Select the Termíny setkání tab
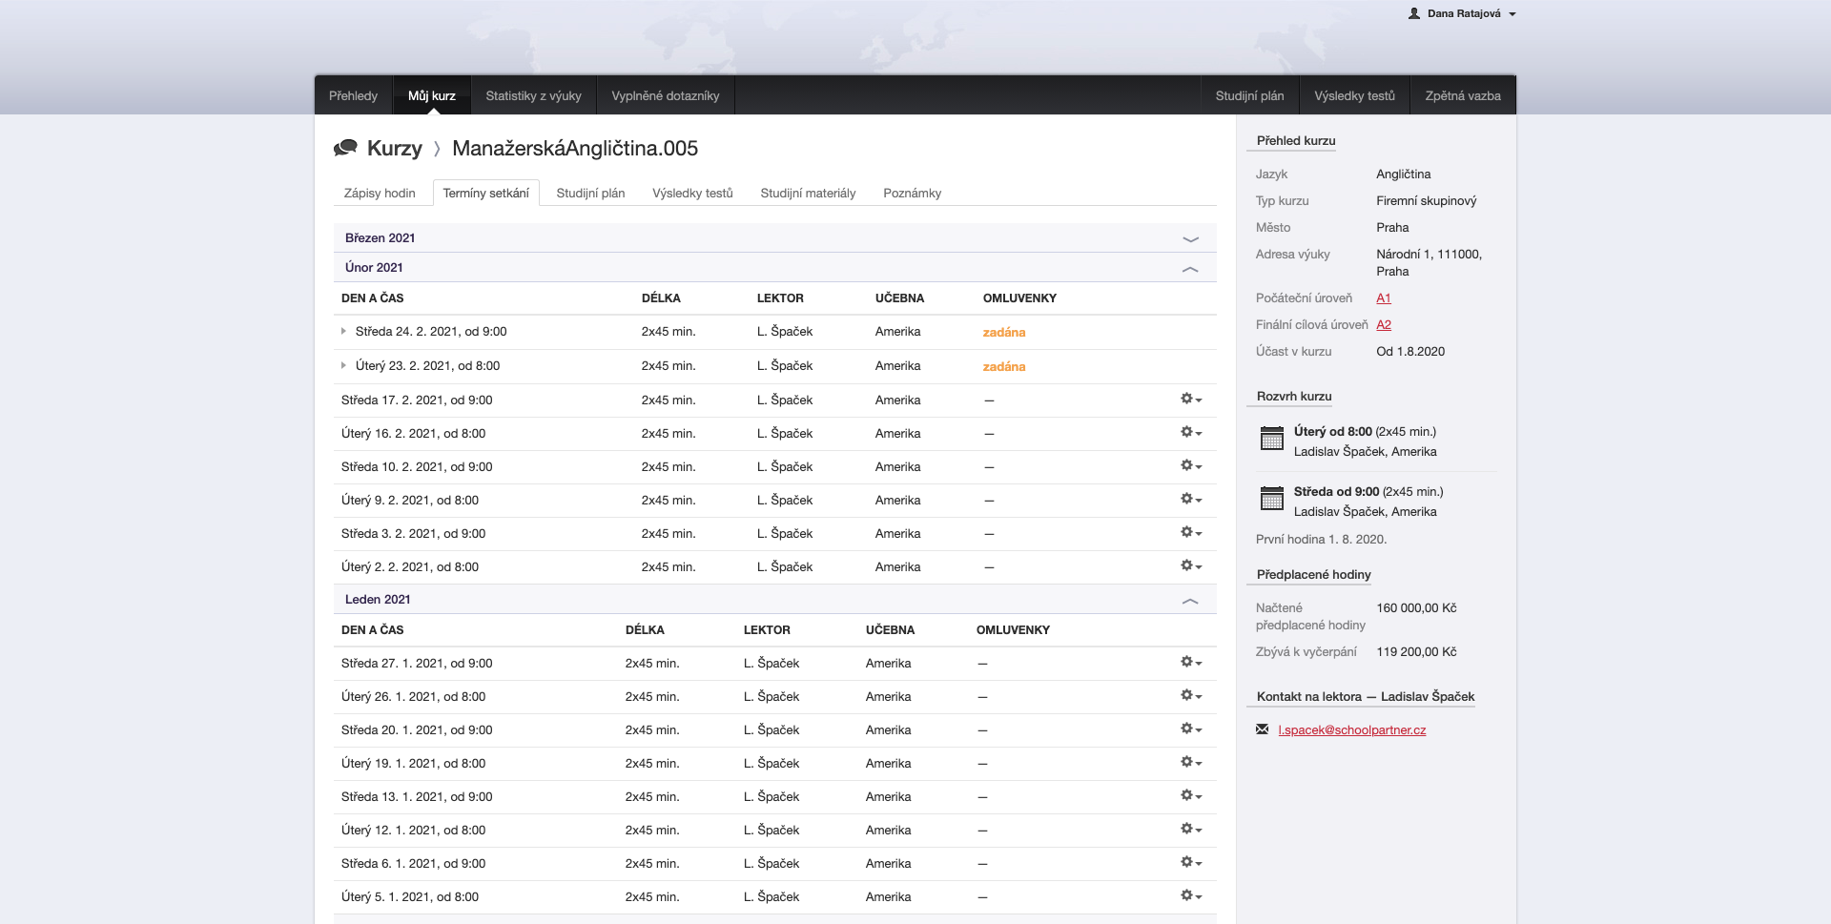The image size is (1831, 924). pos(486,193)
